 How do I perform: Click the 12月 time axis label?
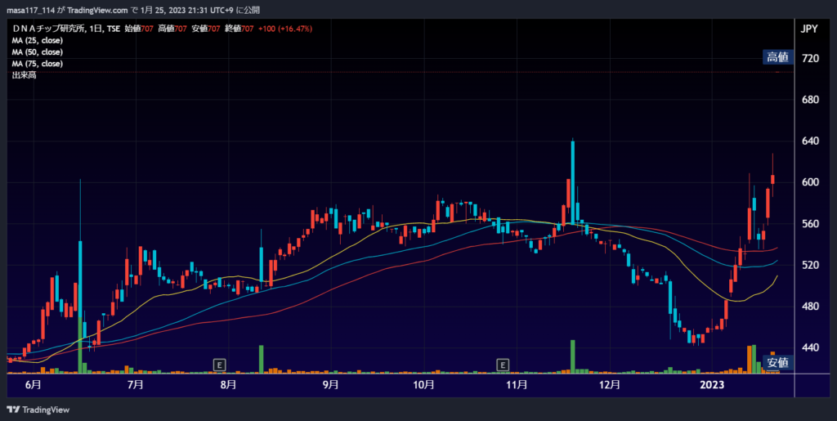point(610,385)
